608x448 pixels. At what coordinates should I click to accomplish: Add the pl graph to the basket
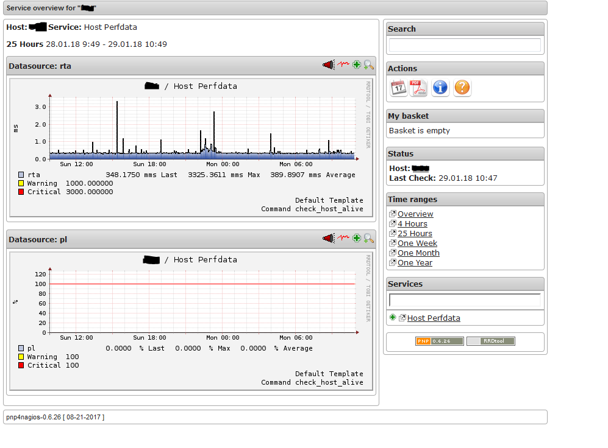[x=356, y=238]
